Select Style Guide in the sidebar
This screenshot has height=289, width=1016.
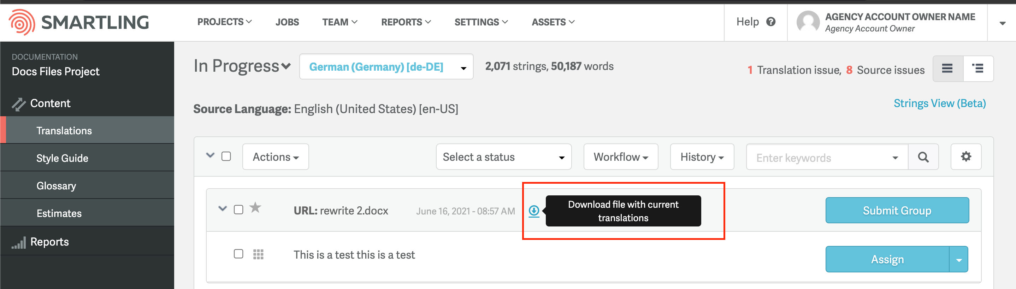(87, 158)
